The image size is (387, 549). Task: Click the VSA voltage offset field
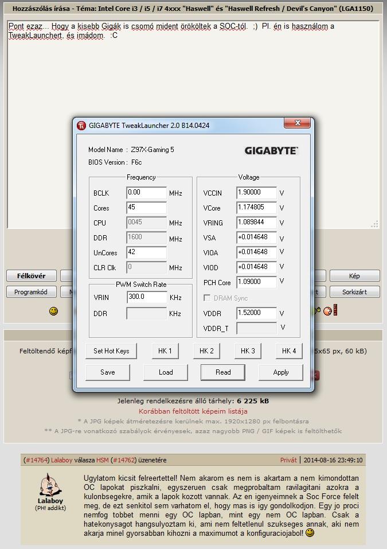(x=256, y=237)
